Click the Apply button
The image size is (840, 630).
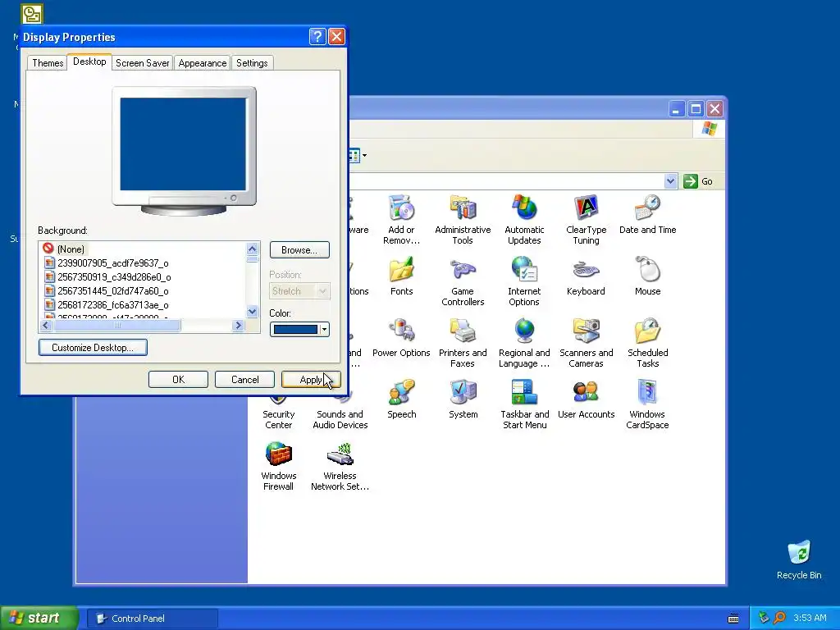click(x=311, y=380)
